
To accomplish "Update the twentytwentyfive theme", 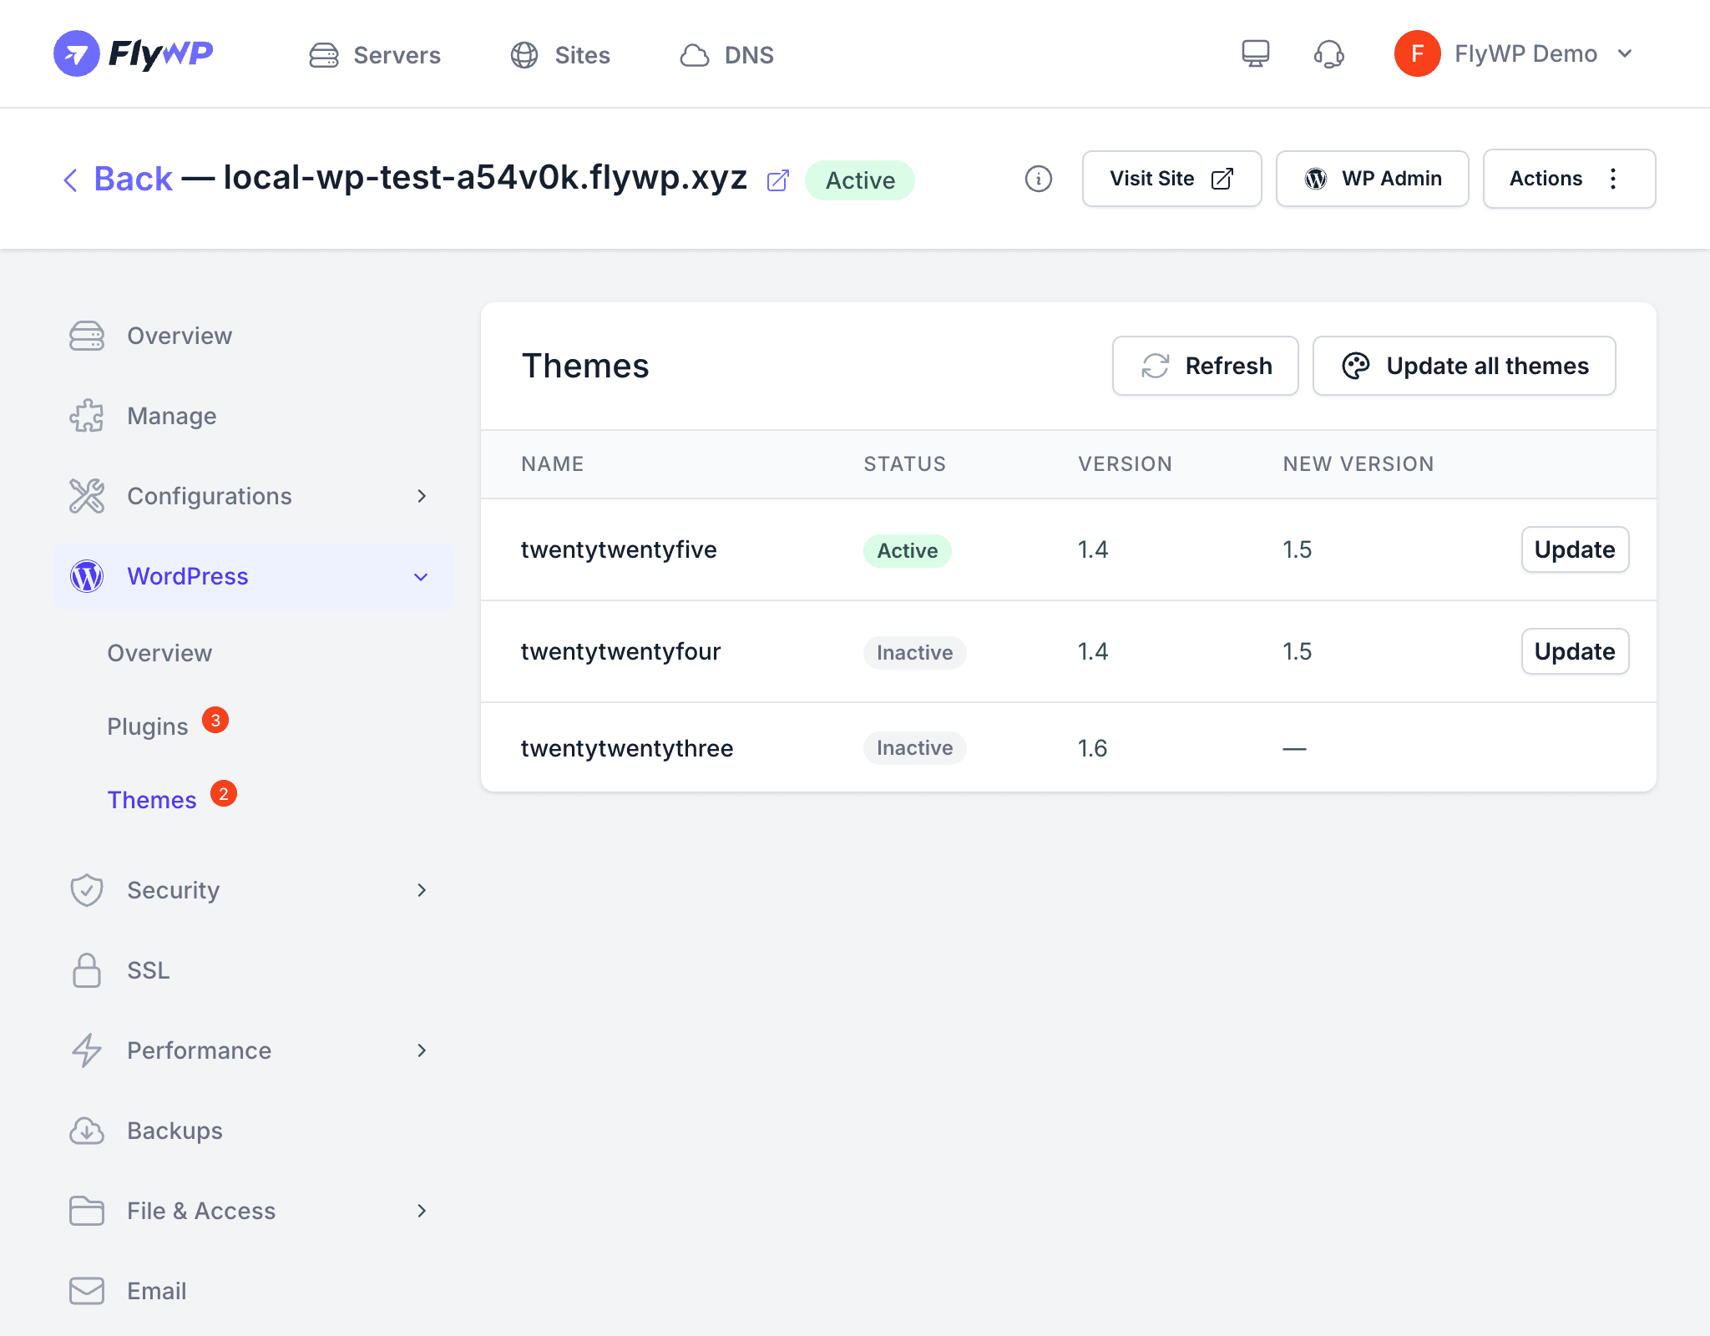I will [1575, 549].
